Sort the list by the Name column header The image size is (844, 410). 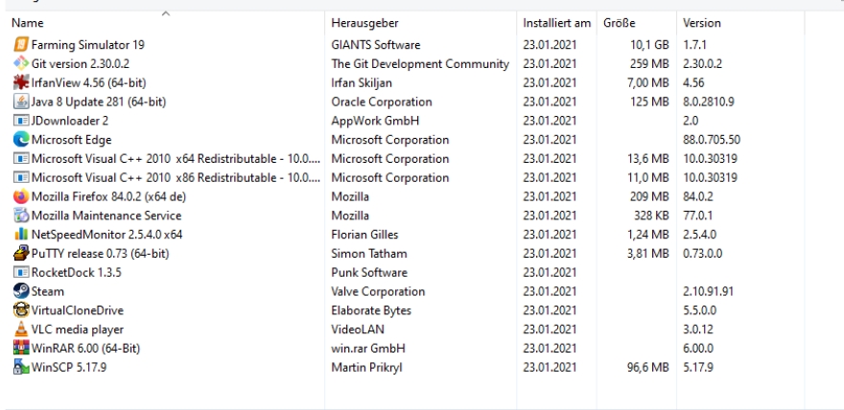[28, 23]
